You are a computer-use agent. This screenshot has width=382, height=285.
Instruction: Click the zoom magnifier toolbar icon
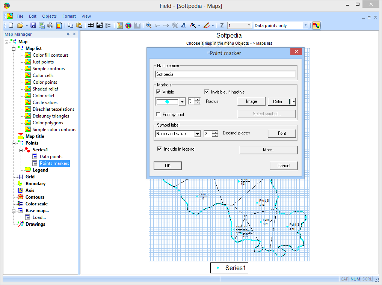[x=149, y=26]
